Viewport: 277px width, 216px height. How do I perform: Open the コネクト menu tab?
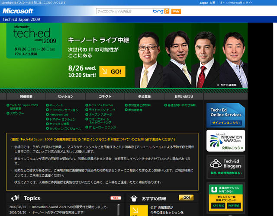click(x=105, y=96)
